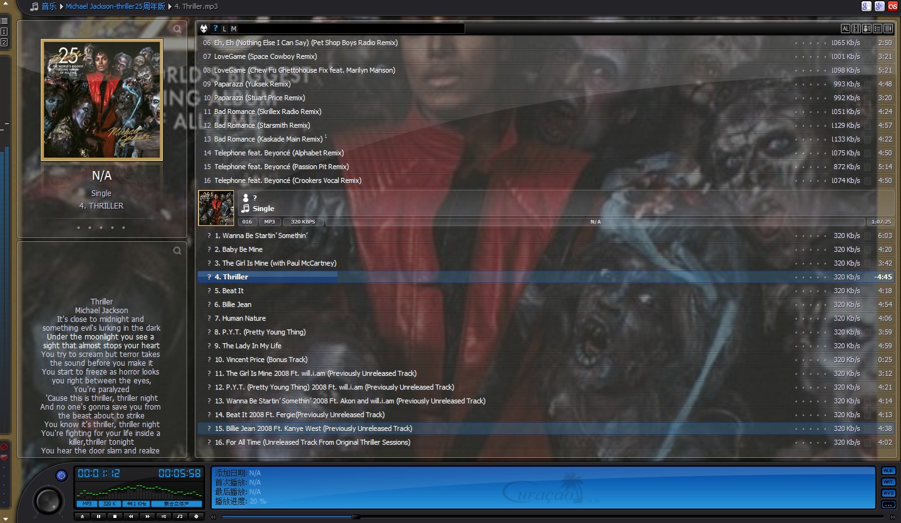
Task: Switch to bullet list view icon
Action: (877, 29)
